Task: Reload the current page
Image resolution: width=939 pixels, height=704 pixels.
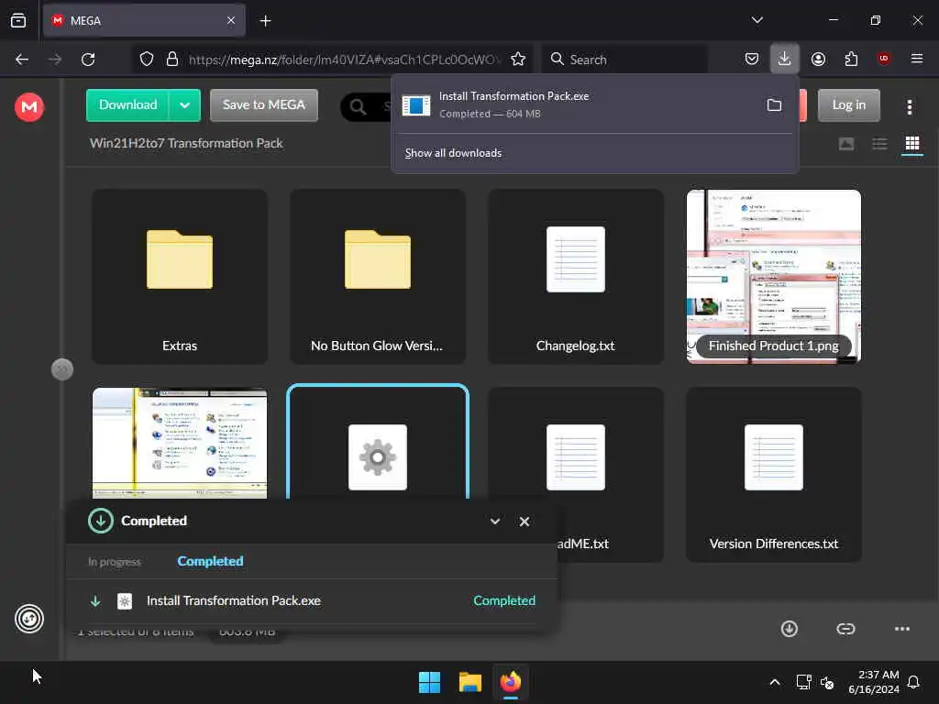Action: point(88,59)
